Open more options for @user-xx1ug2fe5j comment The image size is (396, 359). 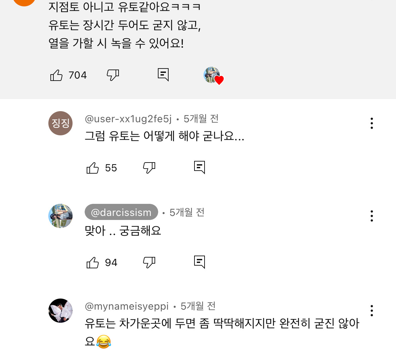pyautogui.click(x=371, y=123)
